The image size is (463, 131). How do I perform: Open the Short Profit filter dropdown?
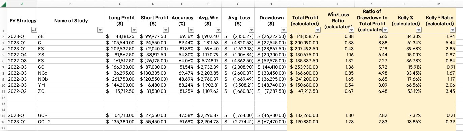(166, 30)
